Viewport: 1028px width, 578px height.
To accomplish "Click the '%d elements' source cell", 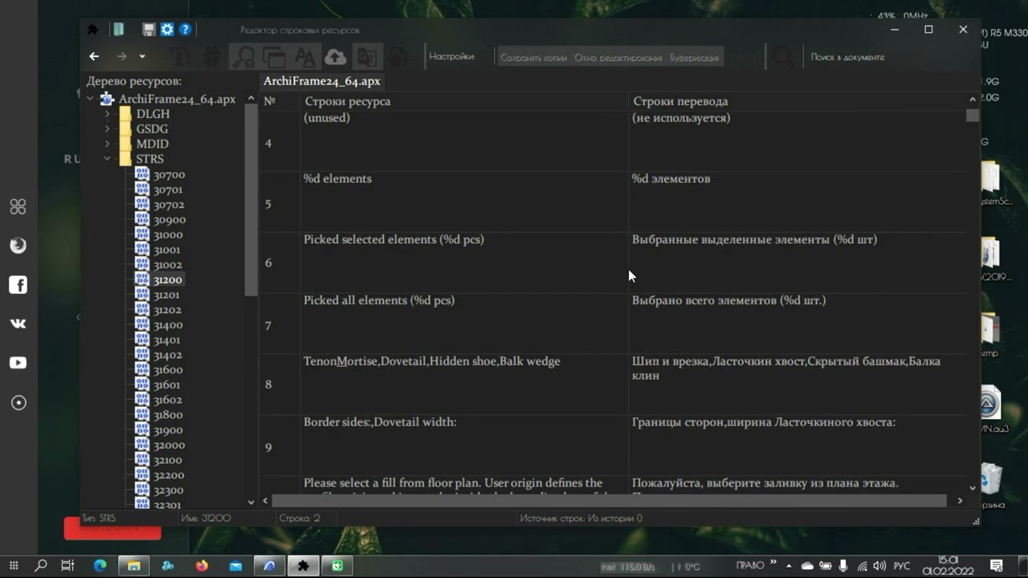I will [464, 202].
